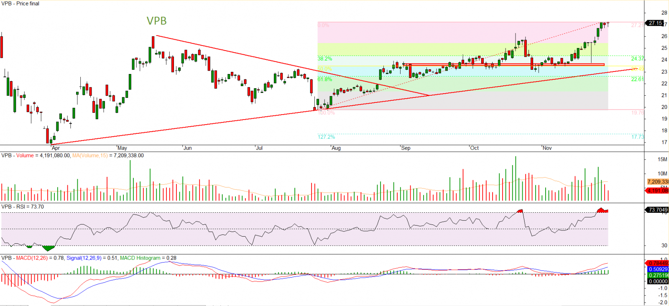The height and width of the screenshot is (306, 669).
Task: Click the 'Signal(12,26,9) = 0.51' readout
Action: [92, 258]
